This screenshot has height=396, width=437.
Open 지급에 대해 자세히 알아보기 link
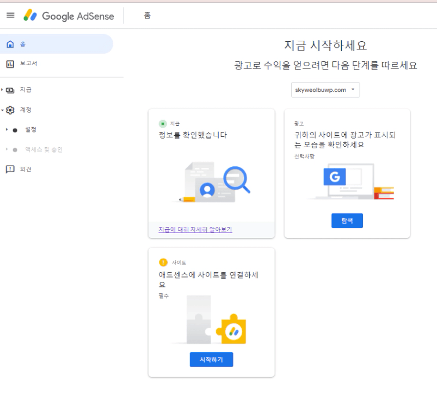[x=195, y=230]
